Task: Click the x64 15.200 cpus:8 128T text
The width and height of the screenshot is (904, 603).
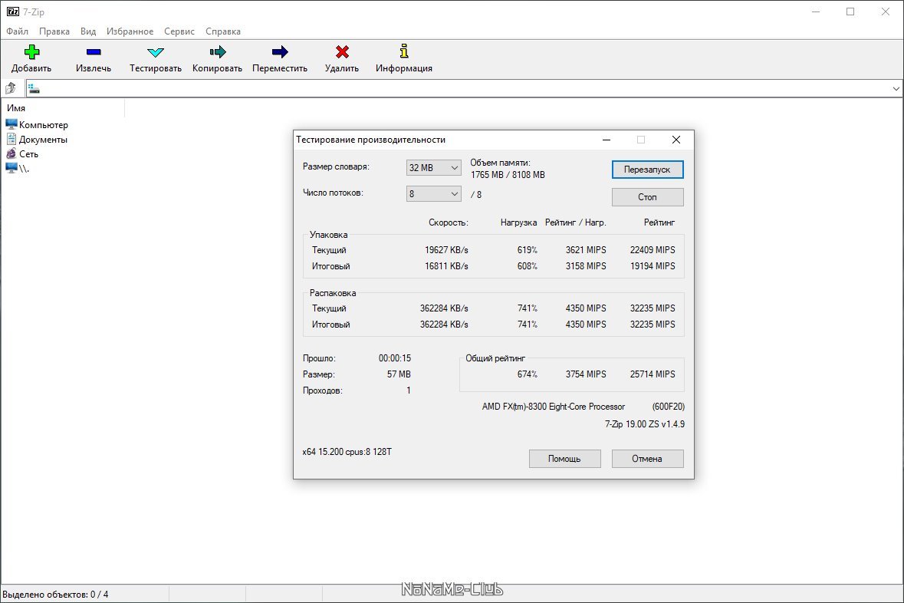Action: [347, 452]
